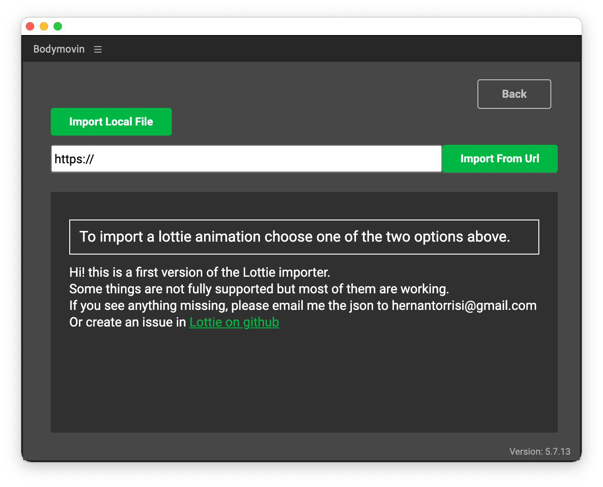The image size is (603, 487).
Task: Close the window with red button
Action: [30, 26]
